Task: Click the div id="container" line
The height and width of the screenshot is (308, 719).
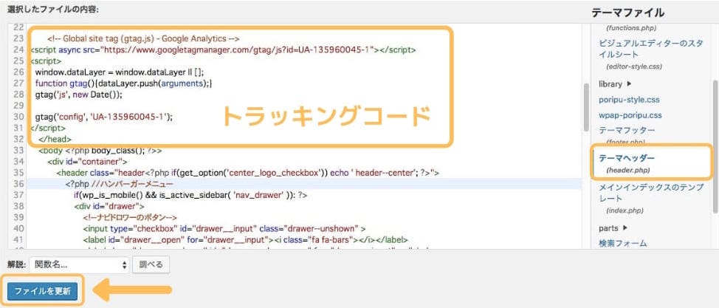Action: [87, 162]
